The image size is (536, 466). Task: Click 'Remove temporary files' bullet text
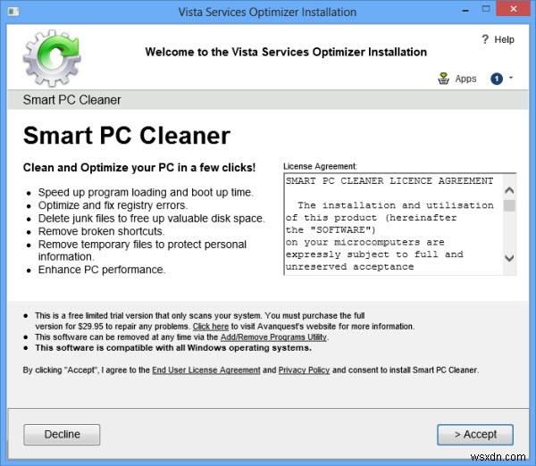pos(142,251)
